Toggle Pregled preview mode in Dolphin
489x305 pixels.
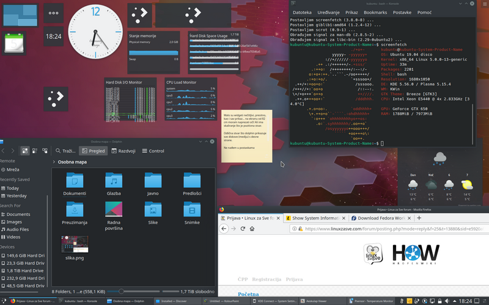(94, 151)
